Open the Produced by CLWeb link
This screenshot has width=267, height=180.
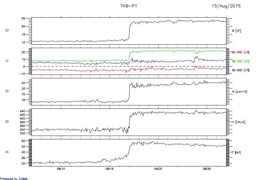tap(14, 178)
